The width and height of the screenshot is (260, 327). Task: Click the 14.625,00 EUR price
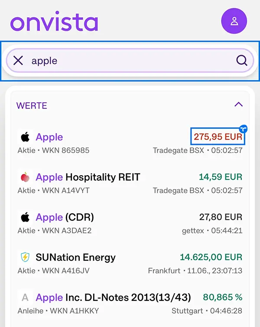211,257
